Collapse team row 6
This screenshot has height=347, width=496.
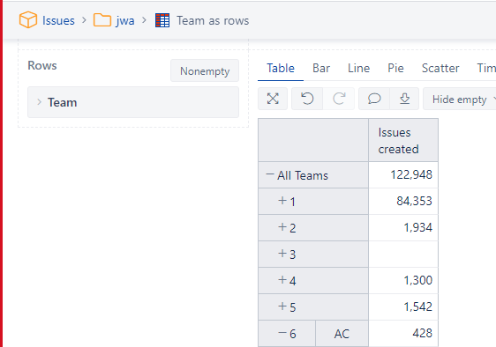click(x=282, y=333)
